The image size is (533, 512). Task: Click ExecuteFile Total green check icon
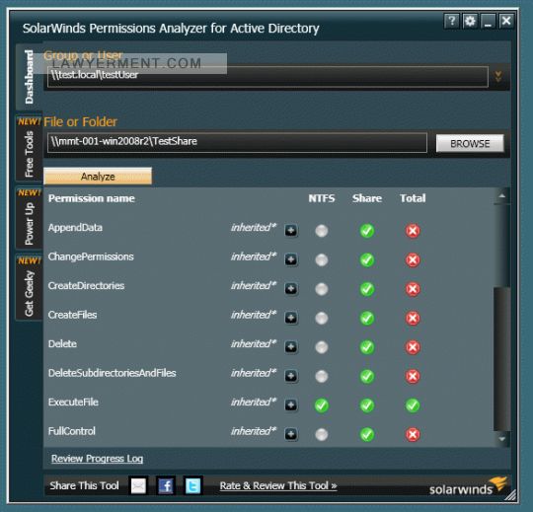413,405
